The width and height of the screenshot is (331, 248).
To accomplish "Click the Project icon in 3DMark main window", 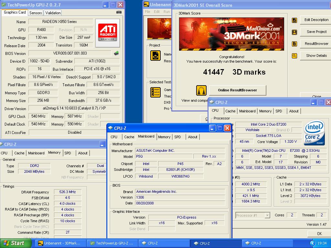I will [x=155, y=56].
